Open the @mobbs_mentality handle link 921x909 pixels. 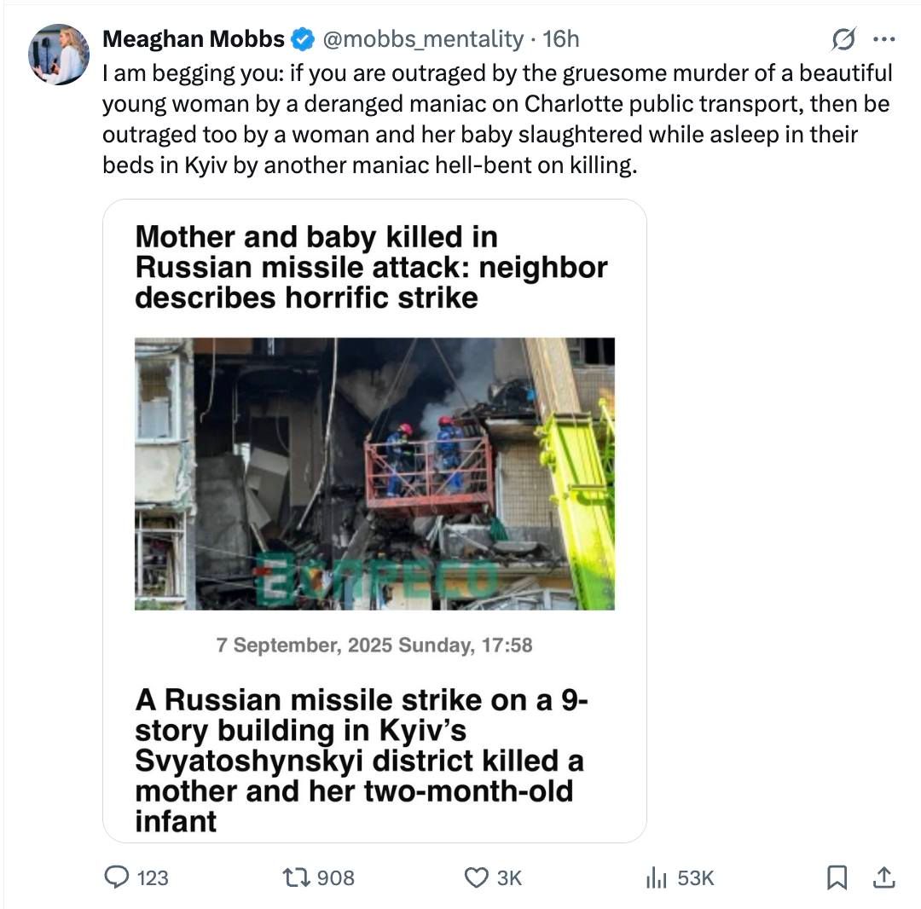pos(421,39)
